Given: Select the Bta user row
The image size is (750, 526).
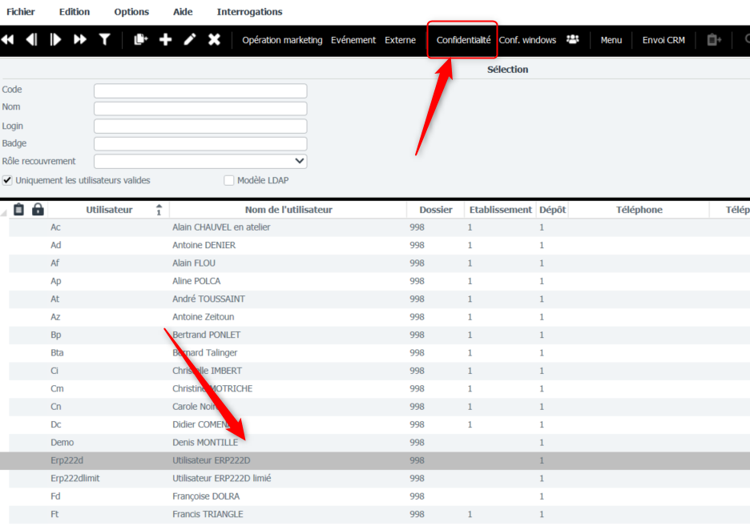Looking at the screenshot, I should (x=379, y=352).
